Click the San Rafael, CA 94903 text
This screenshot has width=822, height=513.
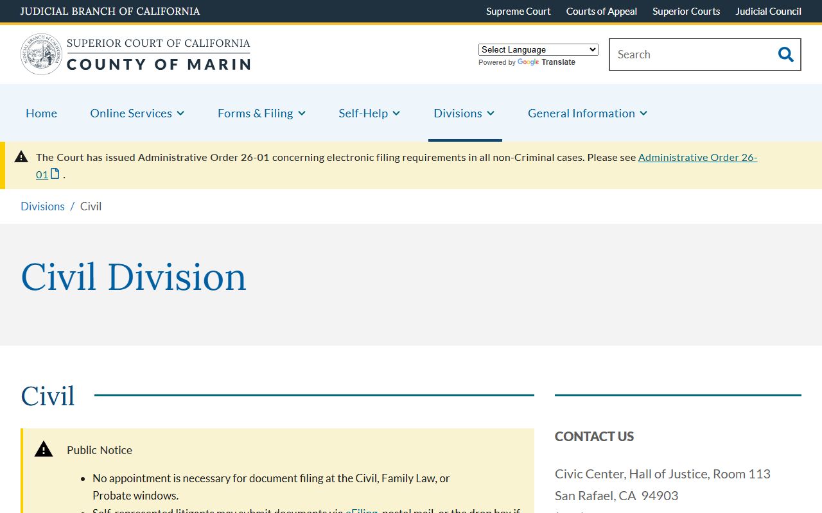[616, 496]
